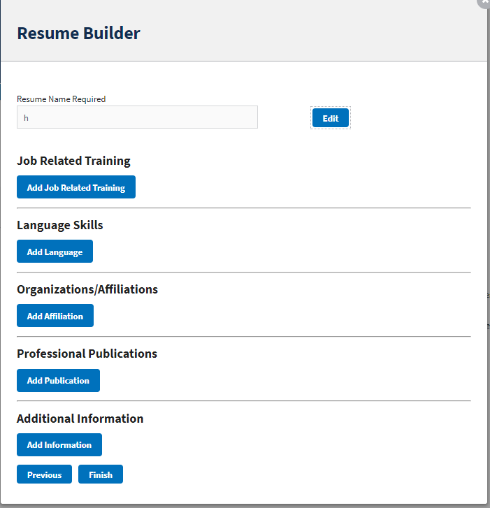Go back with the Previous button
Screen dimensions: 490x508
tap(45, 474)
